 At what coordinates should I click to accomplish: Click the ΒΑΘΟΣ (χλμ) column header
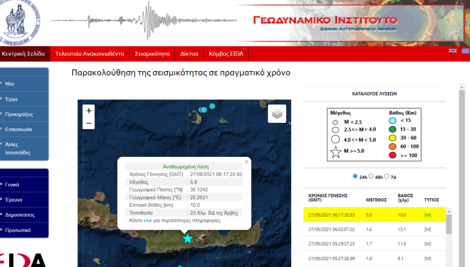[x=405, y=198]
